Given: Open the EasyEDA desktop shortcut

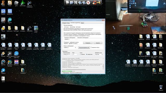Looking at the screenshot, I should (3, 12).
